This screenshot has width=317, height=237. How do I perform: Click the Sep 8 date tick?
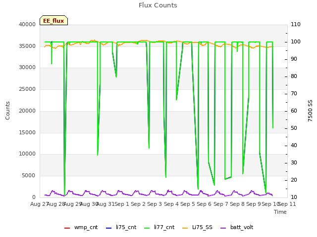pyautogui.click(x=237, y=204)
